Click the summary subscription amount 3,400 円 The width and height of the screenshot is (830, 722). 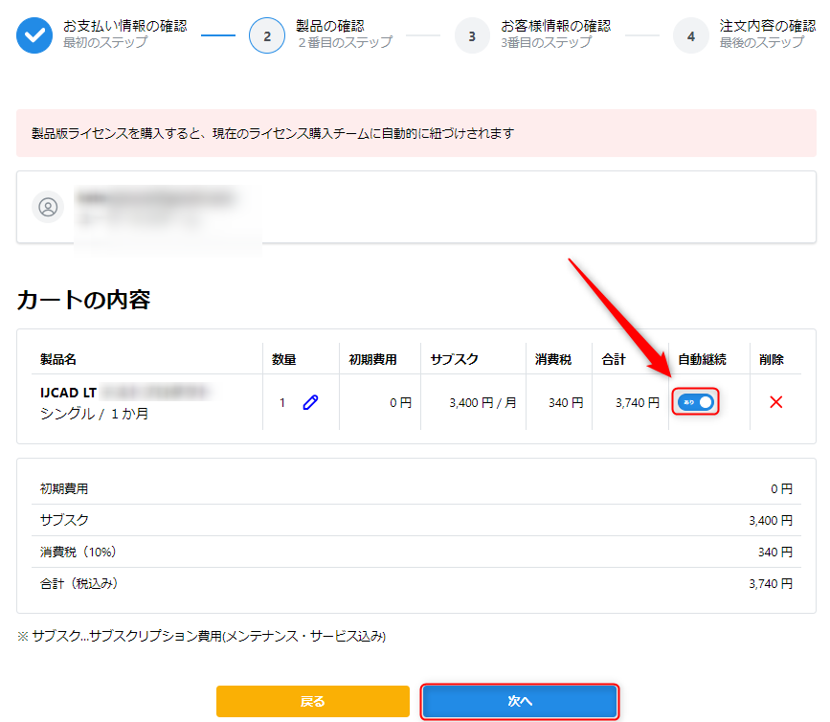coord(771,520)
